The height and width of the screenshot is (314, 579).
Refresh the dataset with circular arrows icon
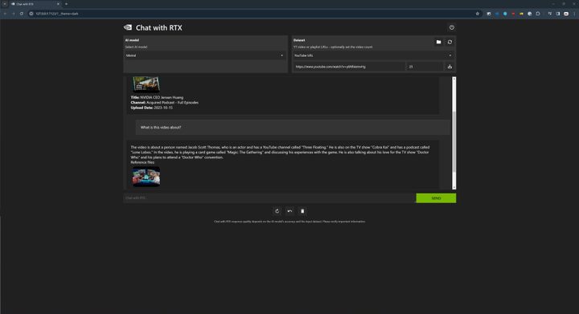click(450, 42)
